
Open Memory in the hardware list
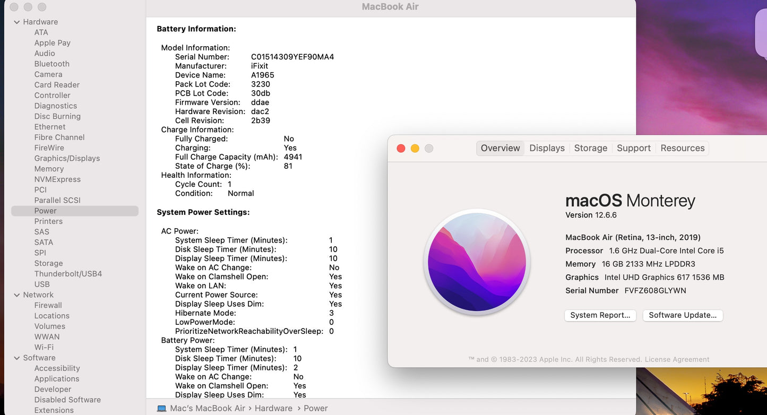click(x=49, y=169)
